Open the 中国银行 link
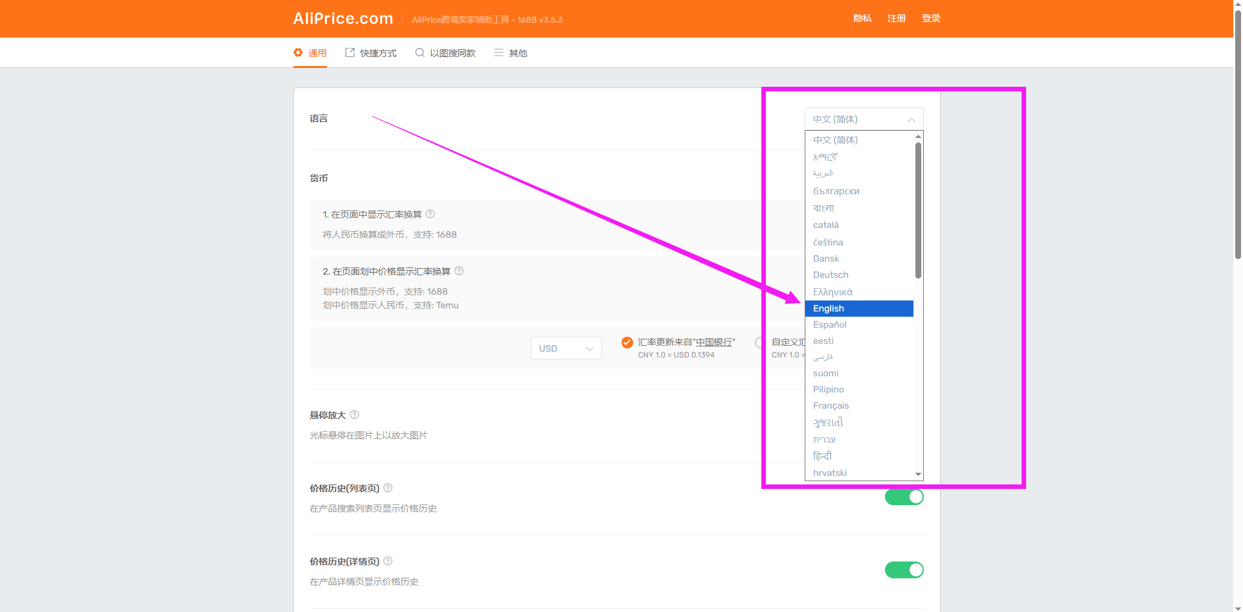Screen dimensions: 1243x612 (x=714, y=342)
